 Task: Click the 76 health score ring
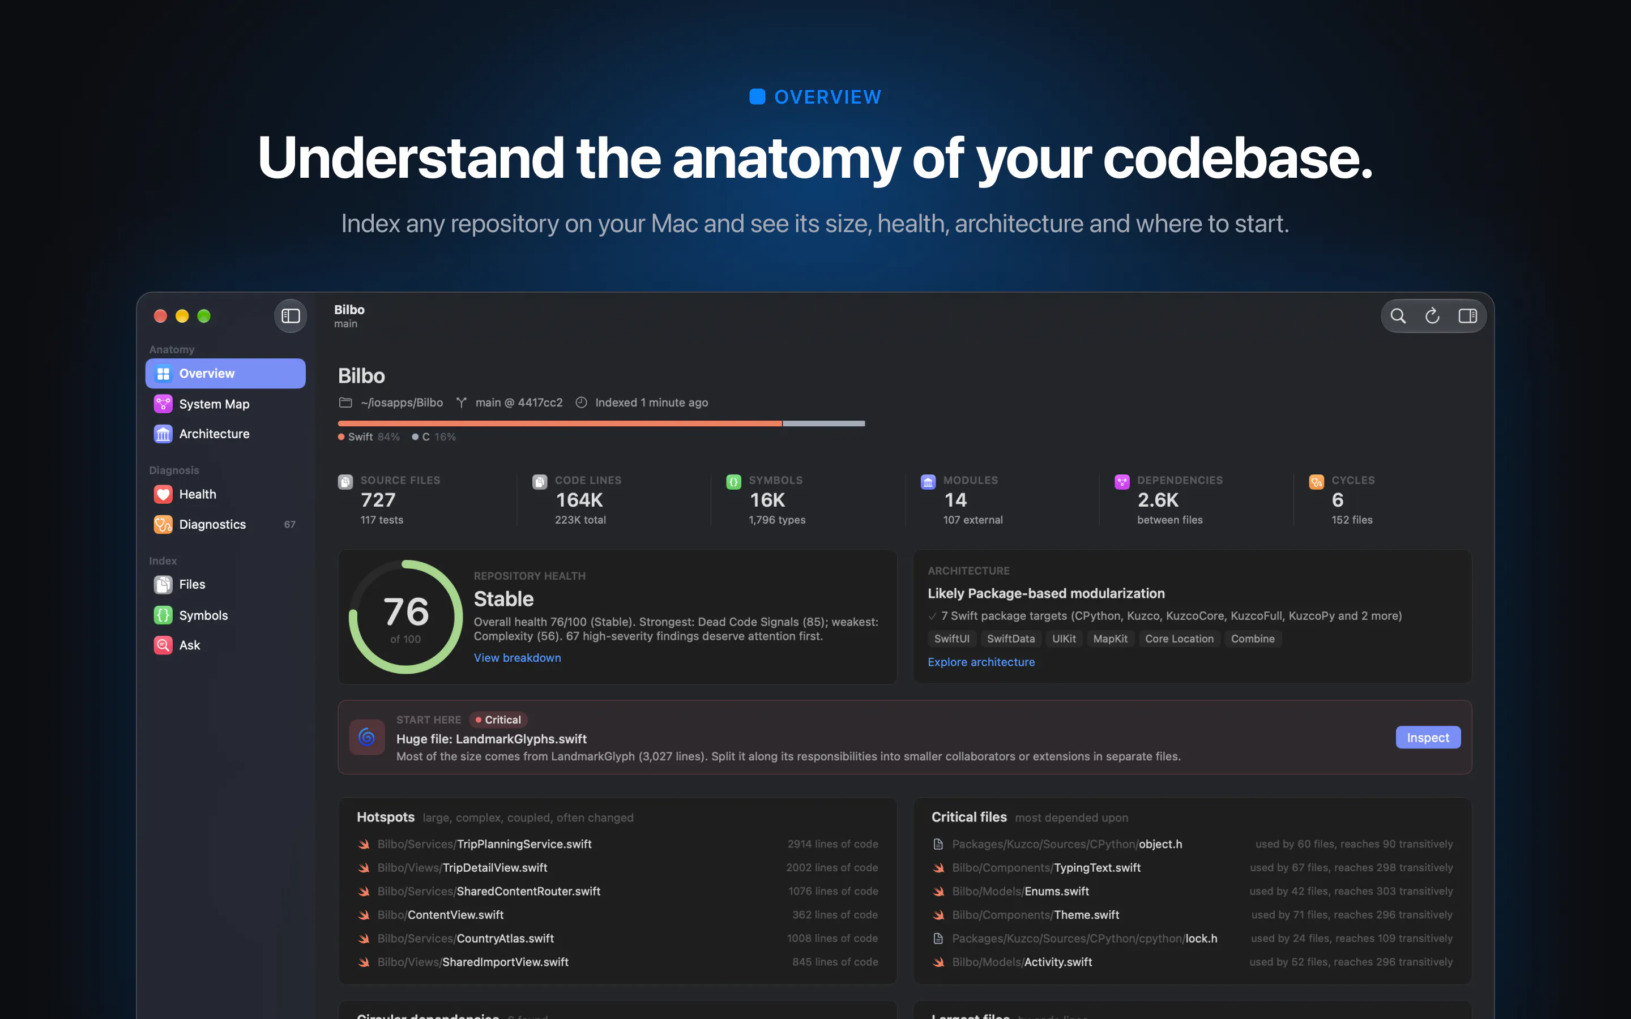pyautogui.click(x=405, y=616)
